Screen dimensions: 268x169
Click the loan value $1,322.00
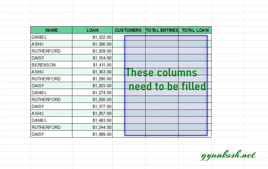point(92,37)
